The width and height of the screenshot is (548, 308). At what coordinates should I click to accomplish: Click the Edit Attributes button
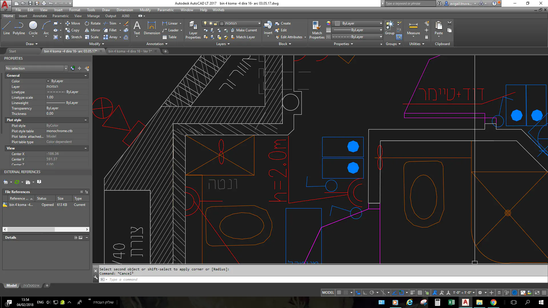click(x=291, y=37)
